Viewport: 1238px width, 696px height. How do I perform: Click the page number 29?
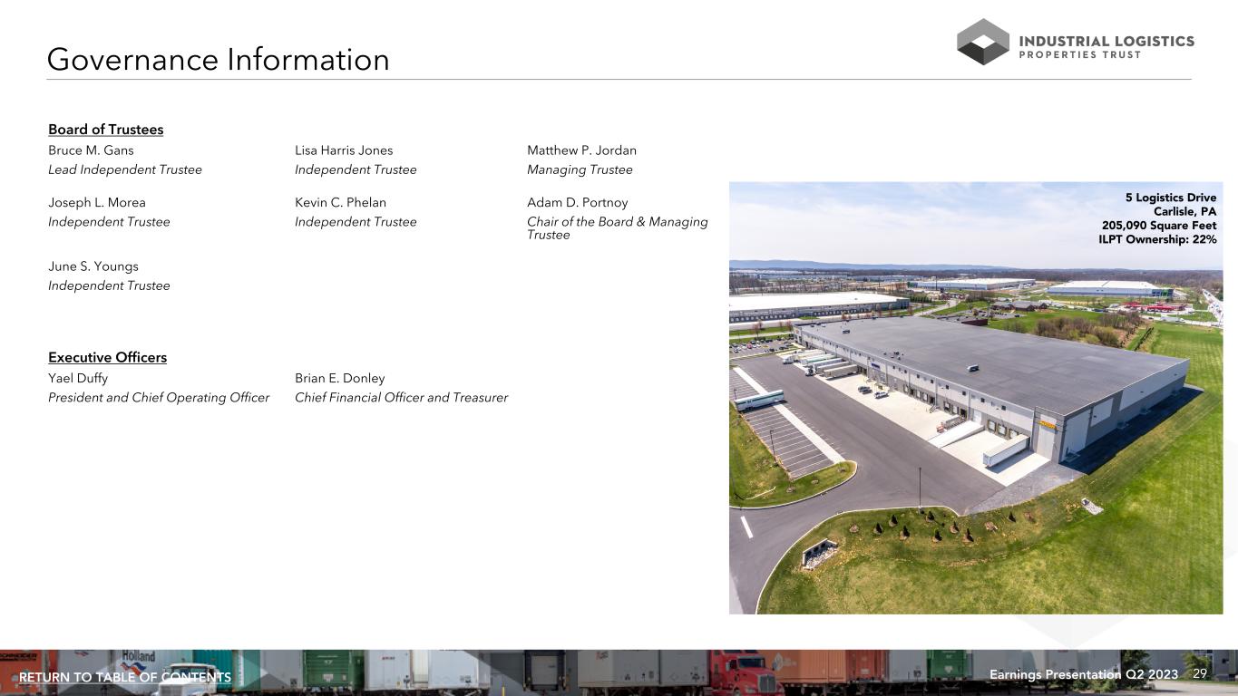[1200, 674]
